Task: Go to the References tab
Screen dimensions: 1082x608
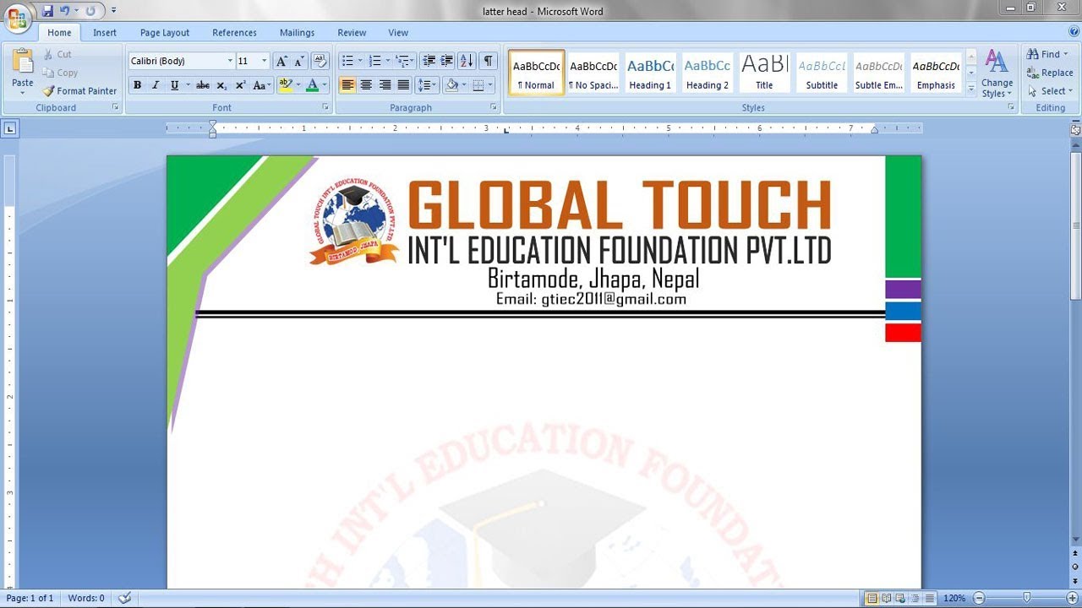Action: pos(234,33)
